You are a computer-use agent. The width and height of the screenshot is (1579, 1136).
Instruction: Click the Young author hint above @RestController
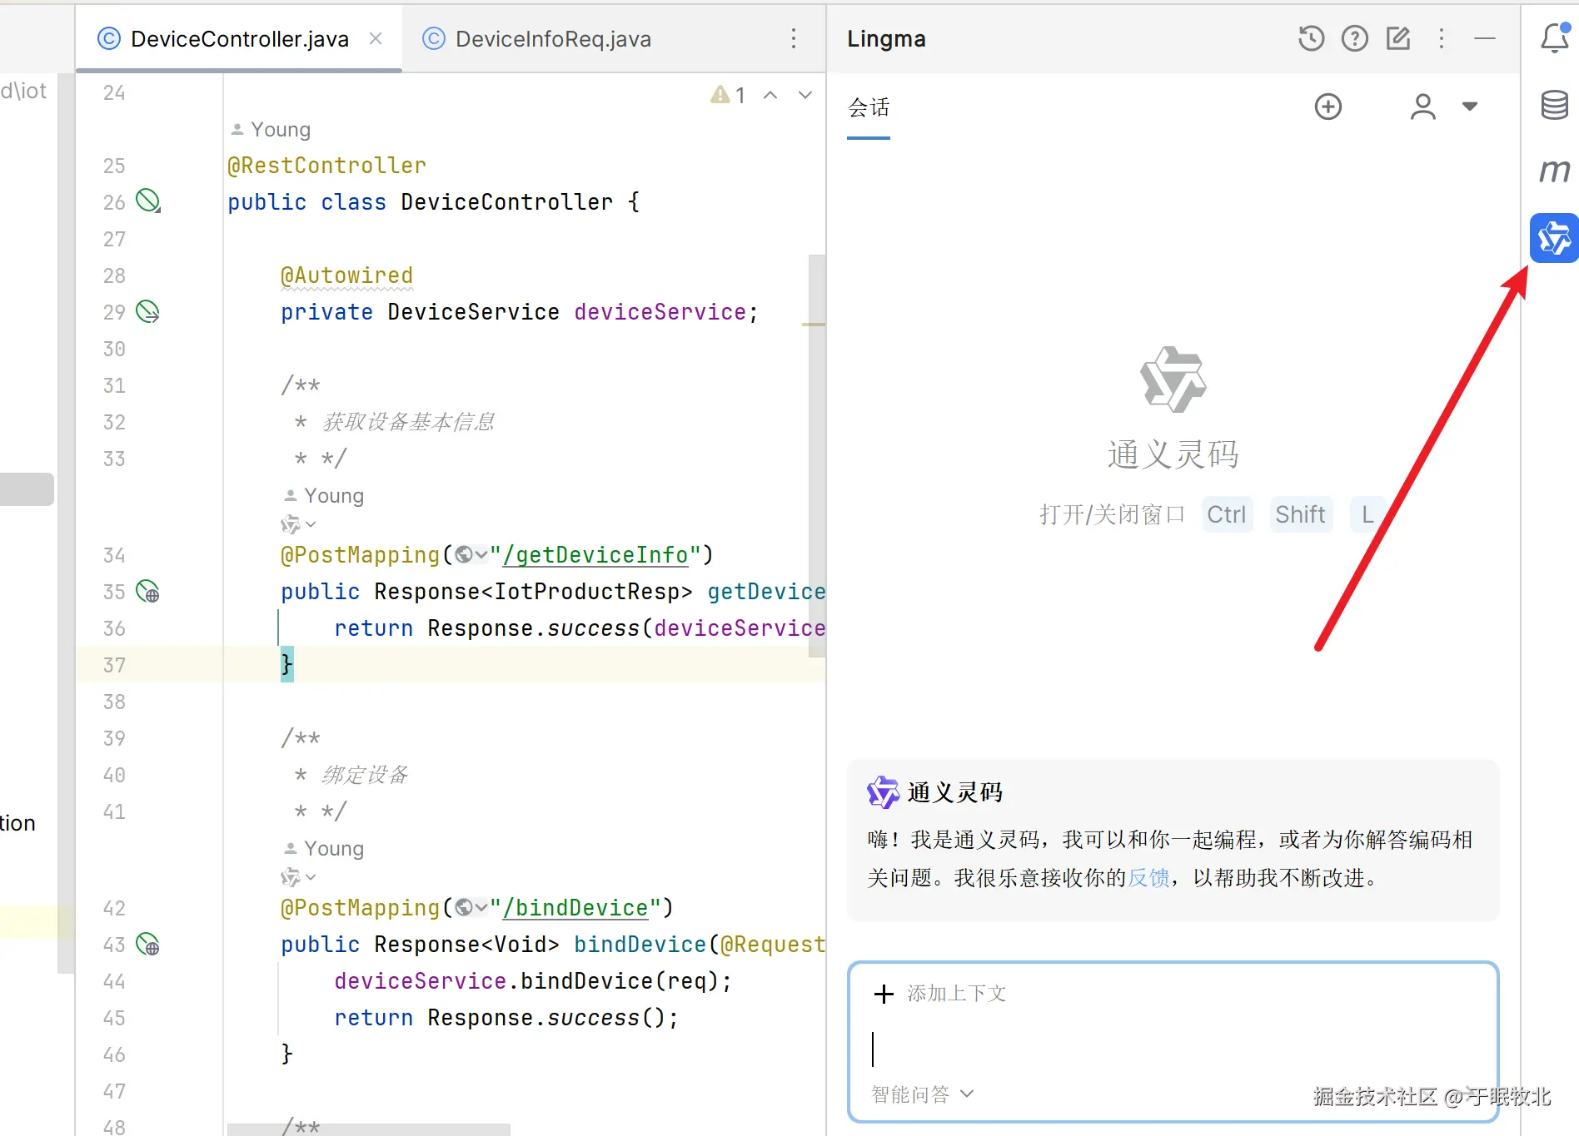[271, 130]
